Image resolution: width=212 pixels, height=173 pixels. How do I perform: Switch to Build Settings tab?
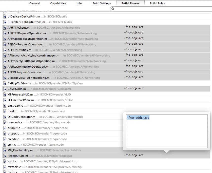102,3
